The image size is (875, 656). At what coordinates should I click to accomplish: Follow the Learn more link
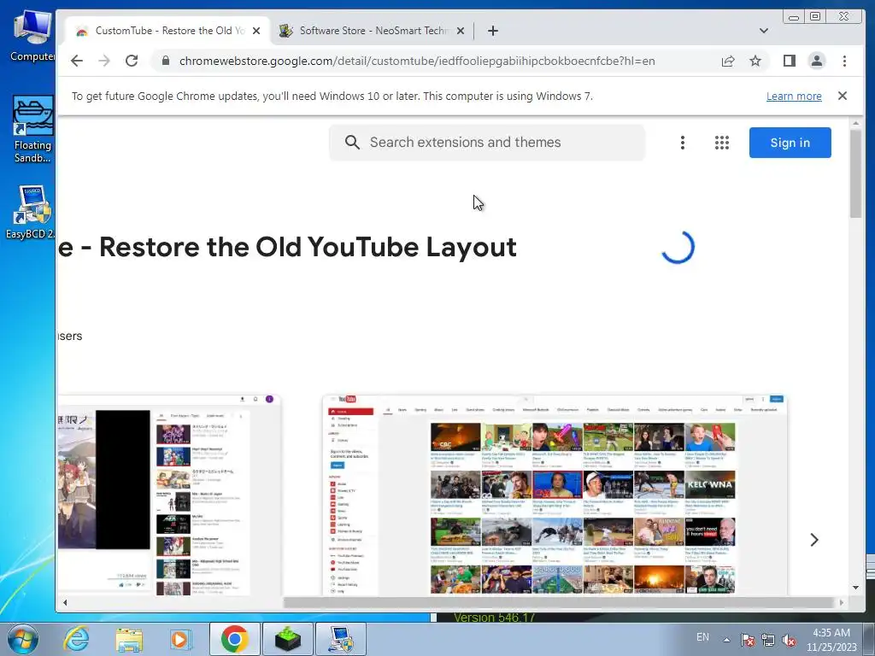(794, 96)
